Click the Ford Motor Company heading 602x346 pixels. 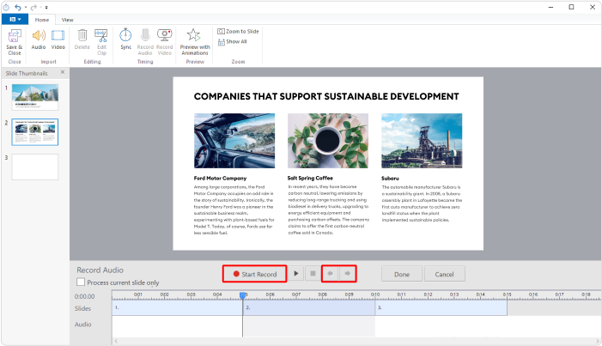tap(220, 179)
